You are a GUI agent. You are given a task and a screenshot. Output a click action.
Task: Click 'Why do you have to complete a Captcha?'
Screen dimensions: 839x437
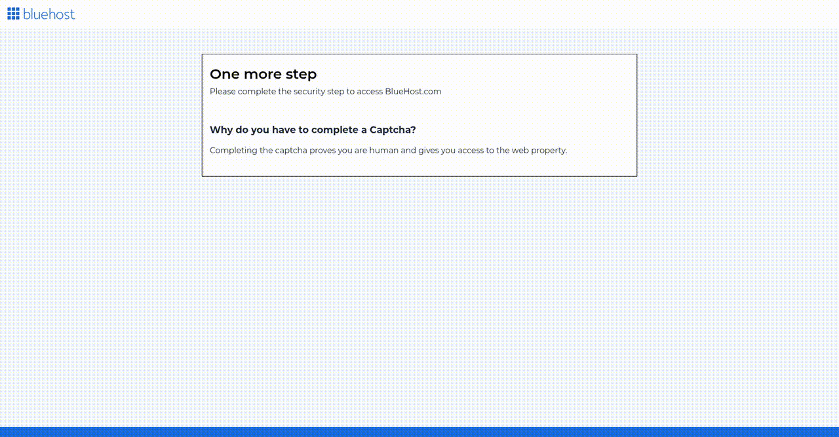313,130
